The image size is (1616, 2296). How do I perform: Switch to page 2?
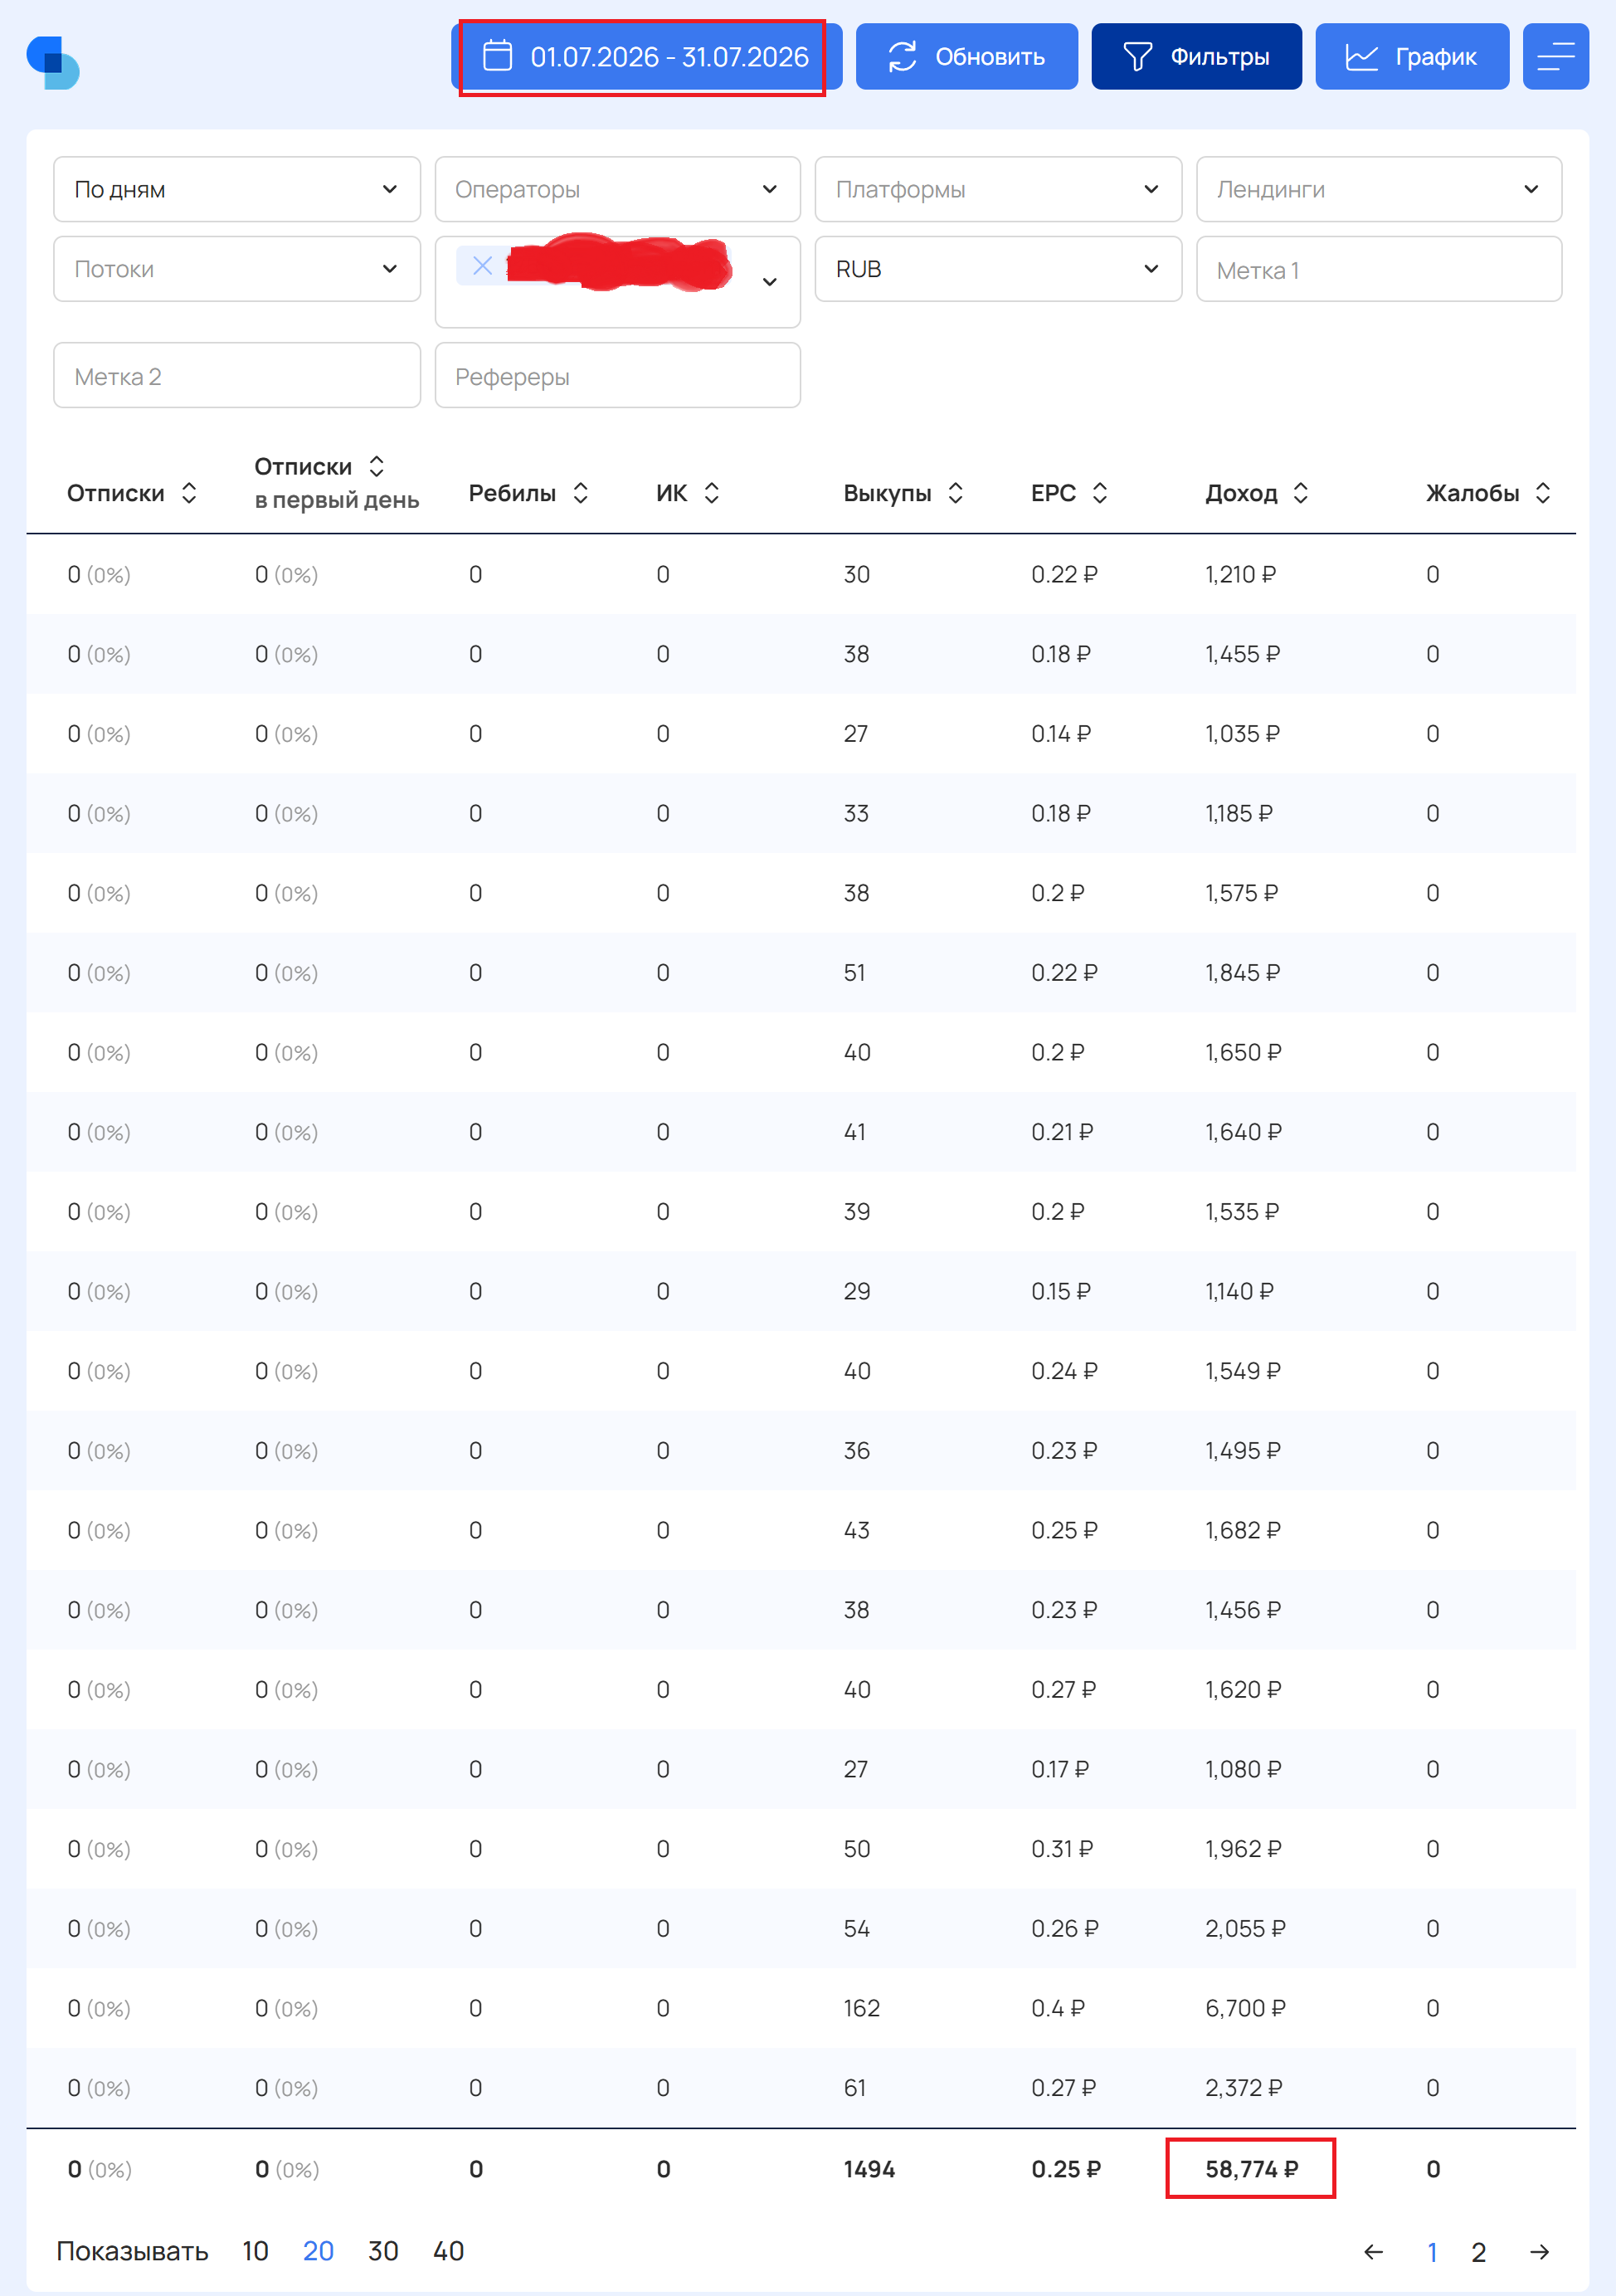[x=1478, y=2252]
